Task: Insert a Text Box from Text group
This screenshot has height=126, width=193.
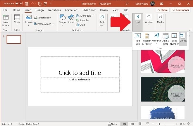Action: point(137,39)
